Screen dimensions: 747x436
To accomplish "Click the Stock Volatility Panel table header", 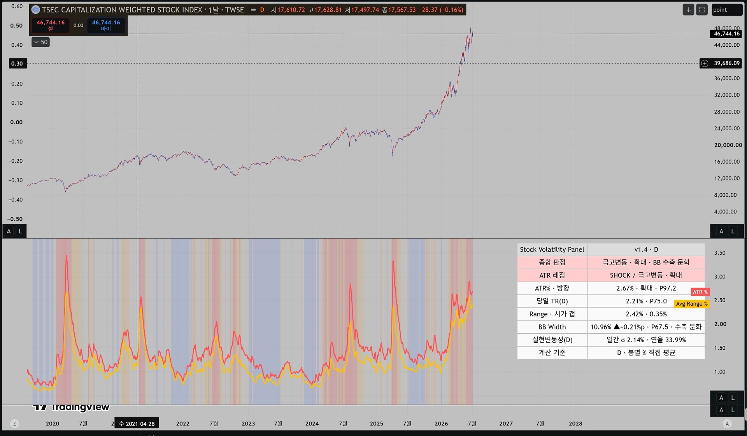I will 552,250.
